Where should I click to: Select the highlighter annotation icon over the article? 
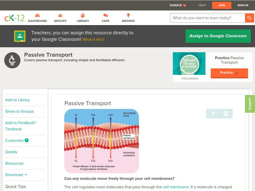click(x=213, y=114)
